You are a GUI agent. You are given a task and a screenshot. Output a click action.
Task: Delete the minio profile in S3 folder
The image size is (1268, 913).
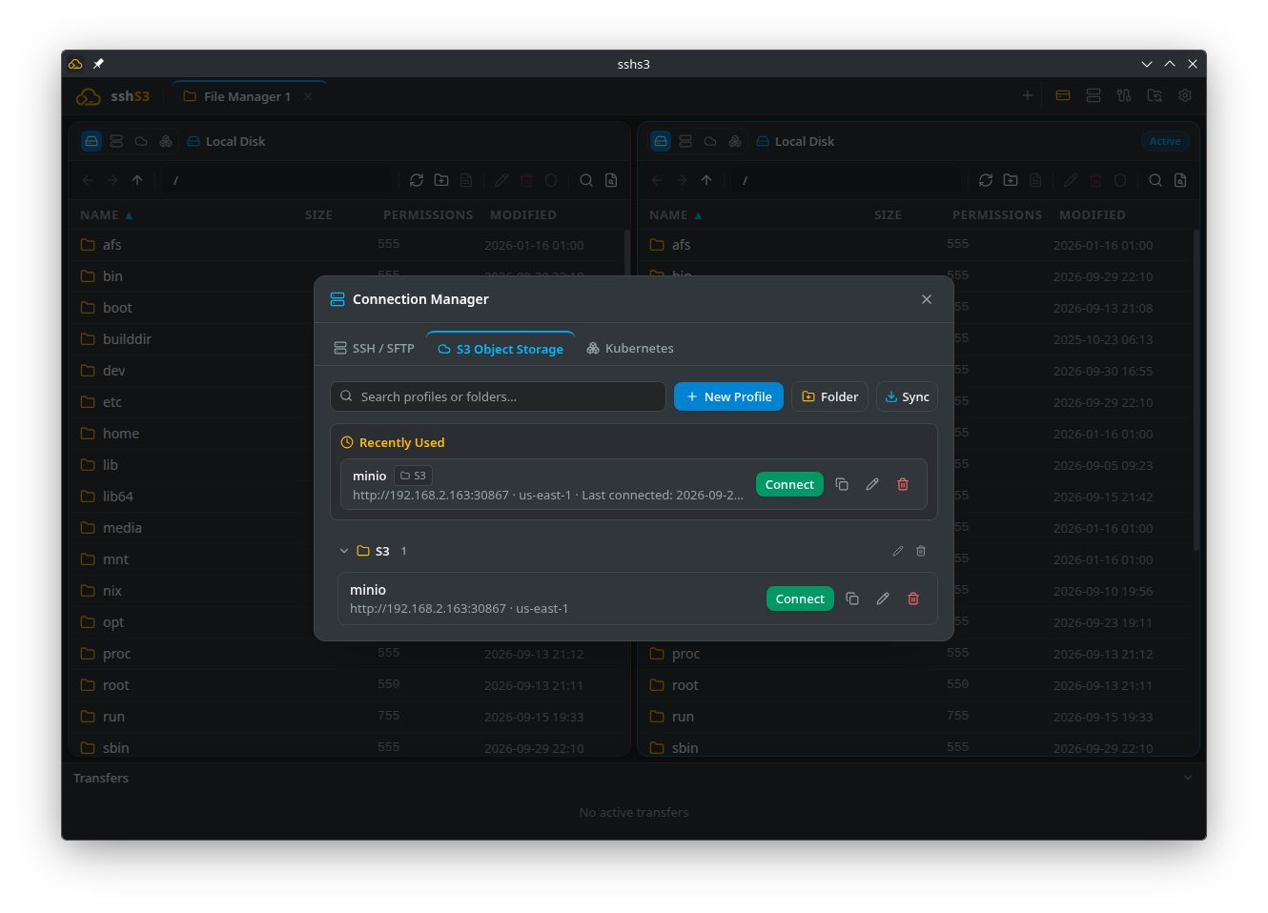913,599
